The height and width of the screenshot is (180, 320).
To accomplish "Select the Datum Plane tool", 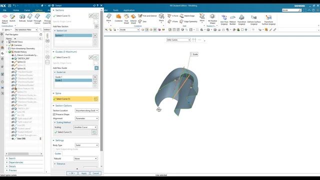I will (5, 19).
